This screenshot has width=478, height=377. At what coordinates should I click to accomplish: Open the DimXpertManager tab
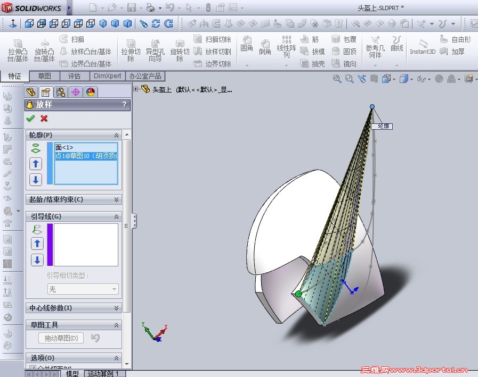(76, 92)
